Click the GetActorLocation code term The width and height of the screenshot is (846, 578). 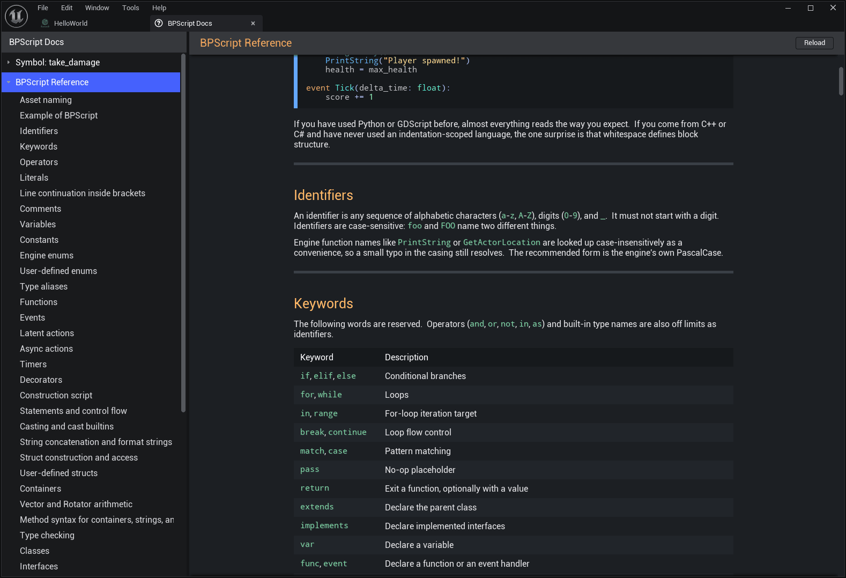[x=501, y=242]
